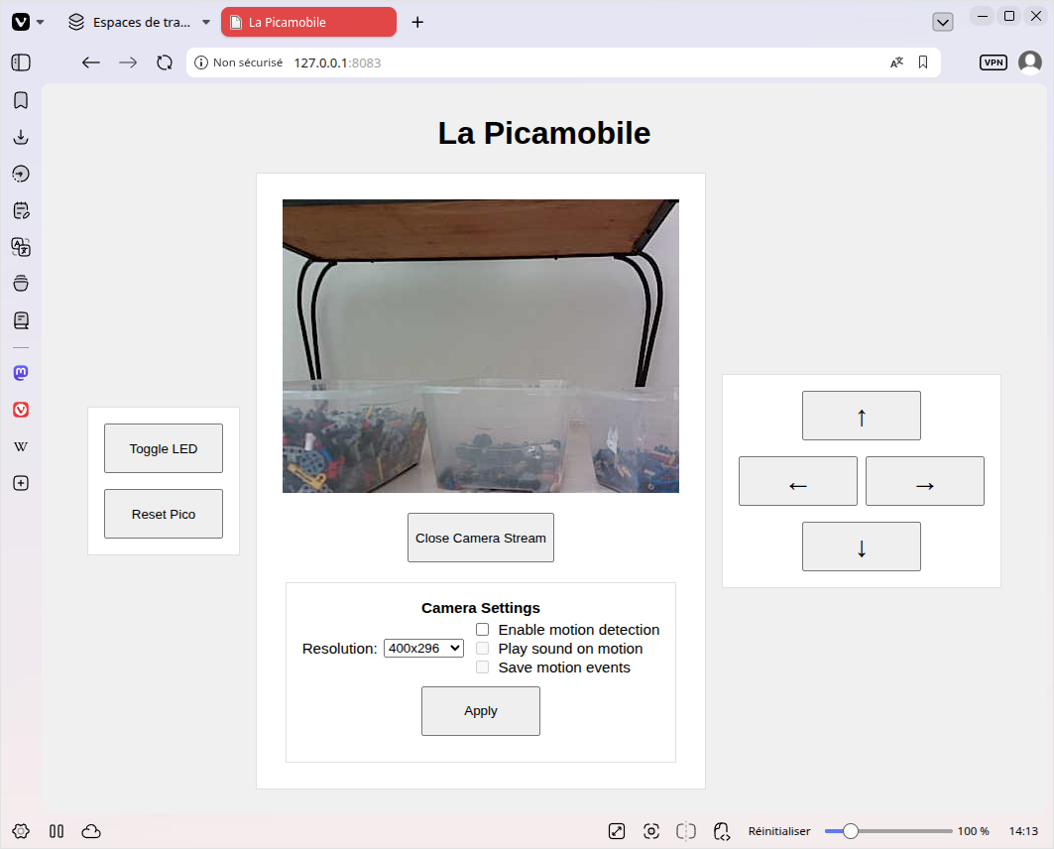Enable motion detection checkbox
This screenshot has height=849, width=1054.
(483, 629)
